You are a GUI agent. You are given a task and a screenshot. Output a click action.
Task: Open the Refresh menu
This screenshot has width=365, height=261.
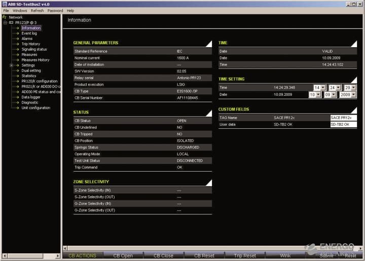37,11
